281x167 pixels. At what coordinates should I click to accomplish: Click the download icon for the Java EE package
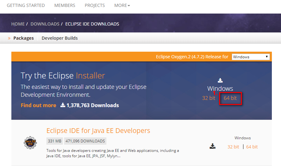click(212, 146)
